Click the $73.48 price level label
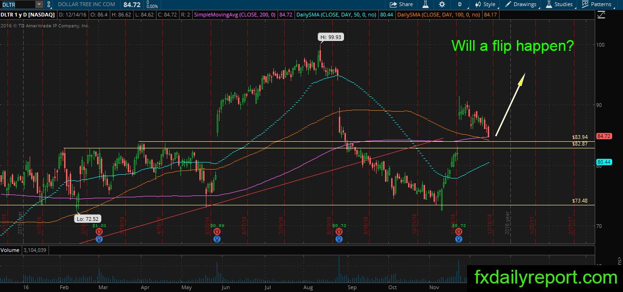 point(580,201)
